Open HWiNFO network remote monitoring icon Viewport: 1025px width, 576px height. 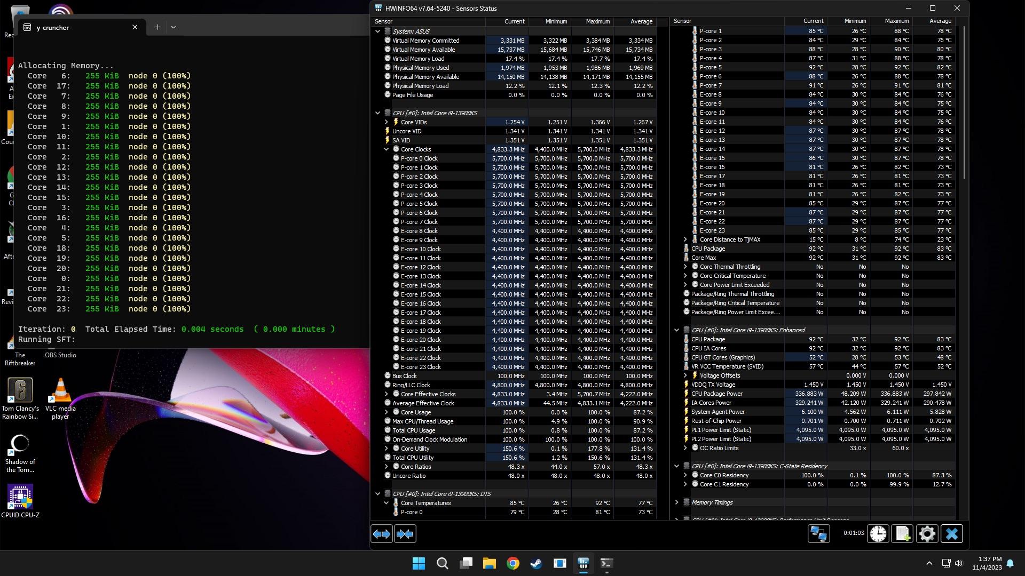[818, 534]
